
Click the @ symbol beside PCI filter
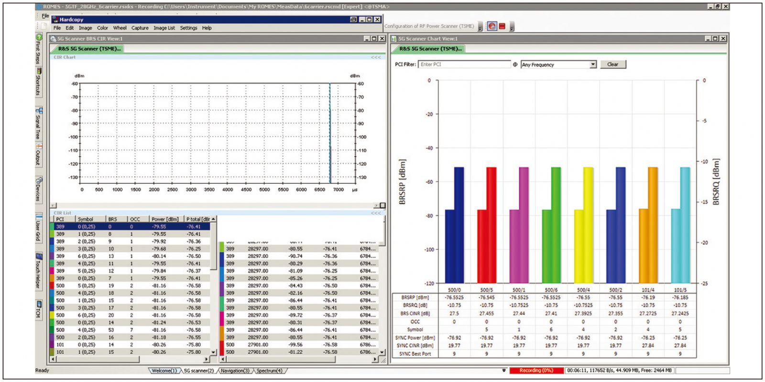click(x=515, y=64)
